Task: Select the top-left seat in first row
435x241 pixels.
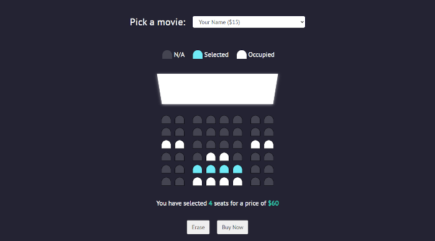Action: (166, 120)
